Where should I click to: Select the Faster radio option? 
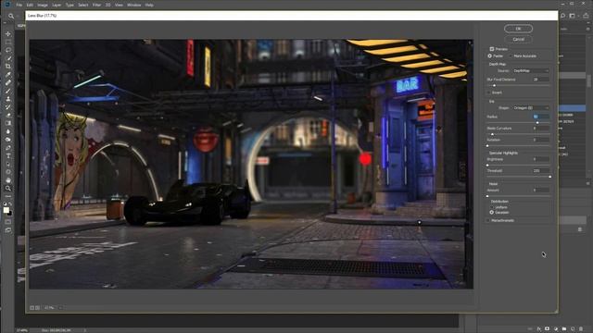pyautogui.click(x=490, y=55)
